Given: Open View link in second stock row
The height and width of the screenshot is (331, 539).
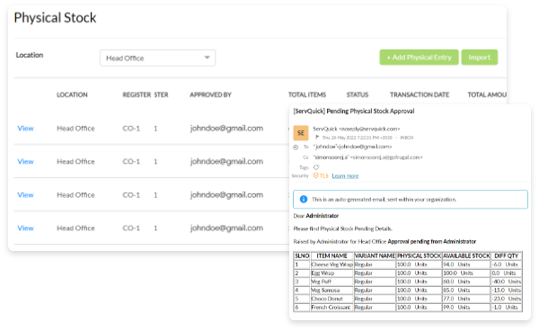Looking at the screenshot, I should tap(25, 161).
